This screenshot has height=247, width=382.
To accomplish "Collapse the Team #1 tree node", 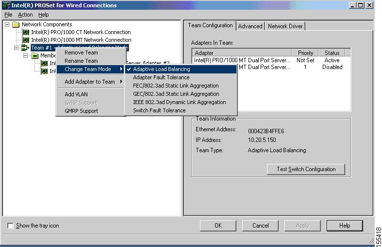I will (x=17, y=48).
